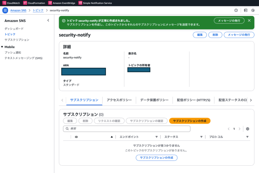Click the orange サブスクリプションの作成 button
Image resolution: width=259 pixels, height=173 pixels.
[x=190, y=121]
